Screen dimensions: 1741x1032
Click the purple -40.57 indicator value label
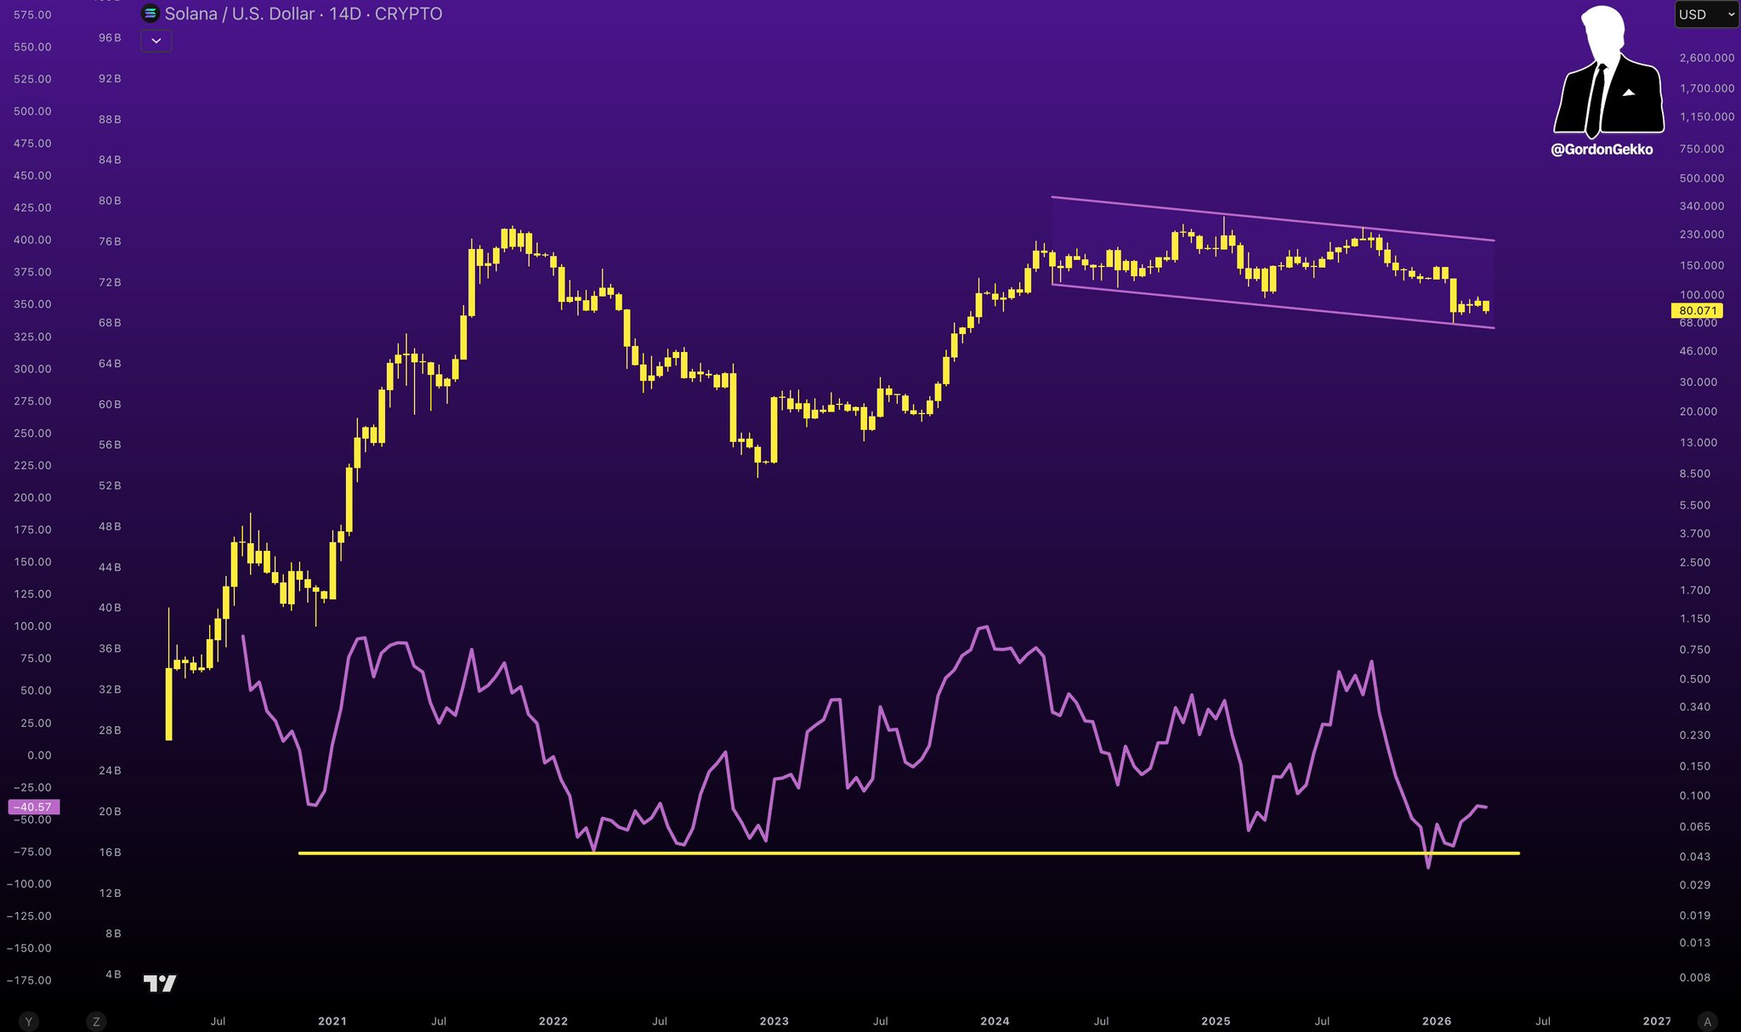[x=34, y=807]
